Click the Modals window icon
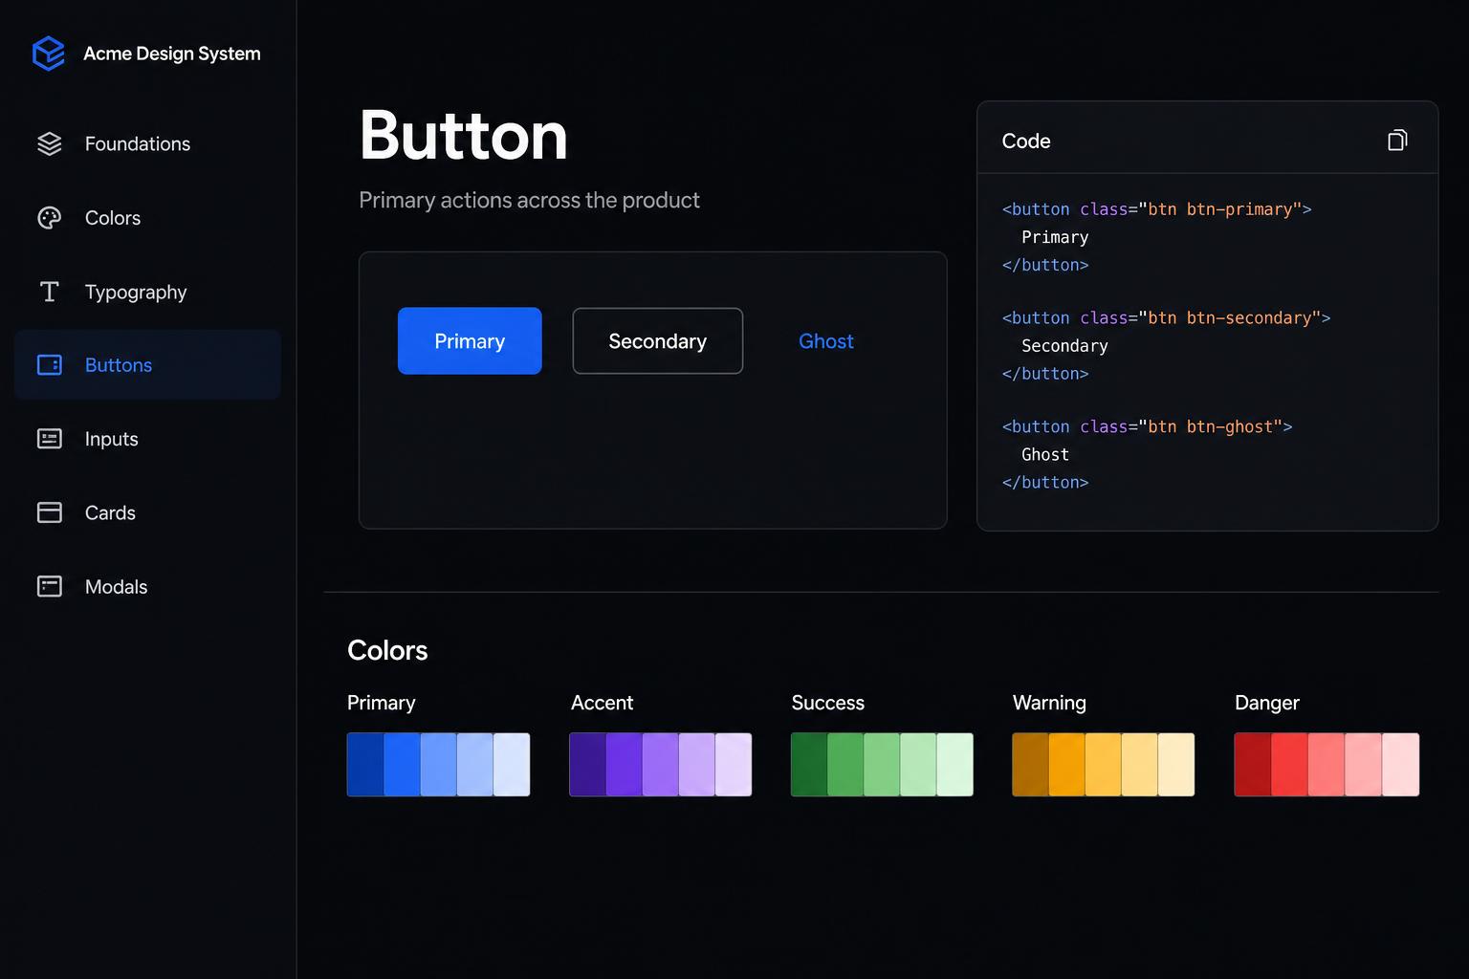1469x979 pixels. pyautogui.click(x=49, y=586)
